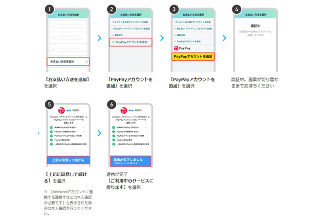The width and height of the screenshot is (328, 219).
Task: Click blue link arrows icon in step 5 phone
Action: pyautogui.click(x=69, y=111)
